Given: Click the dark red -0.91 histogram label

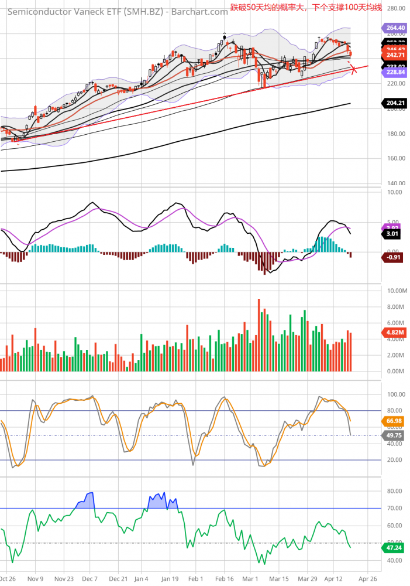Looking at the screenshot, I should 393,257.
